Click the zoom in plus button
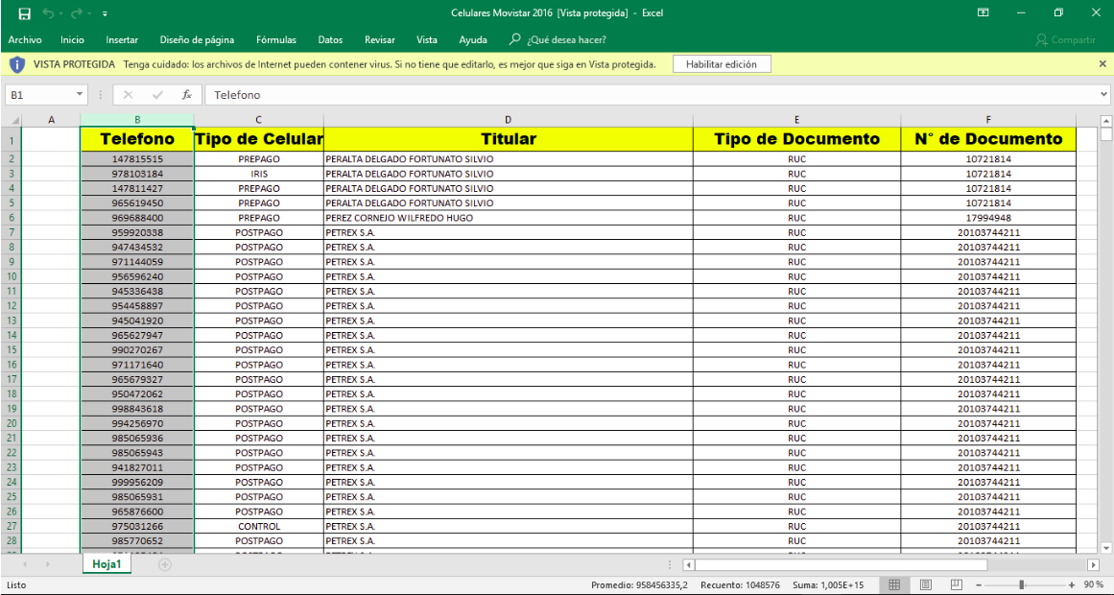This screenshot has width=1114, height=595. 1072,584
